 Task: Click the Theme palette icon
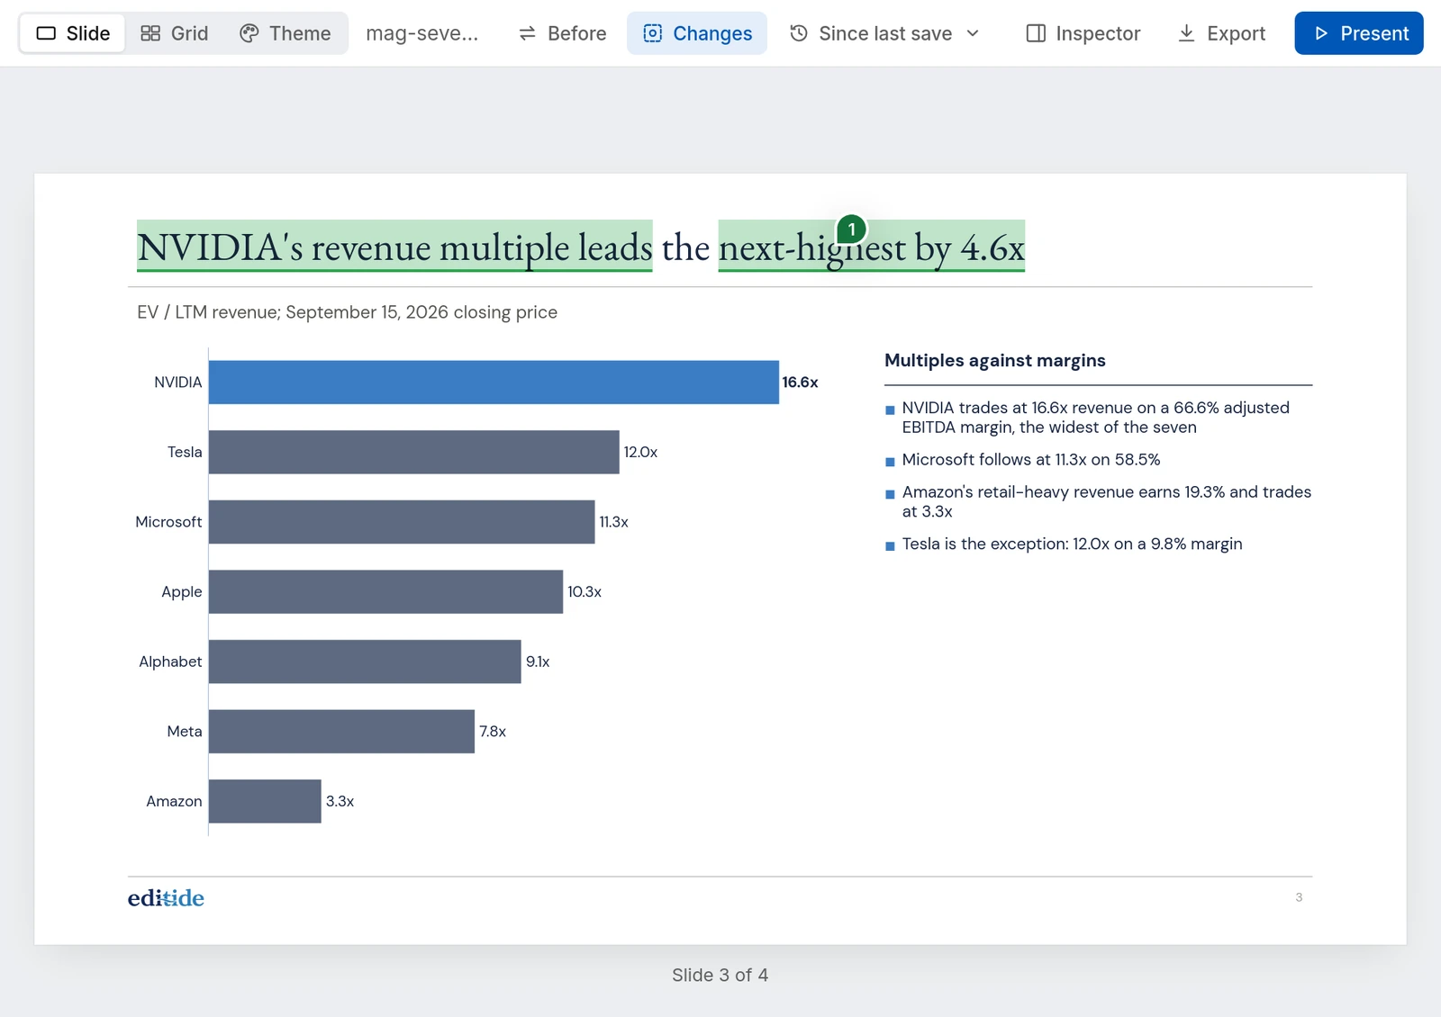coord(249,33)
